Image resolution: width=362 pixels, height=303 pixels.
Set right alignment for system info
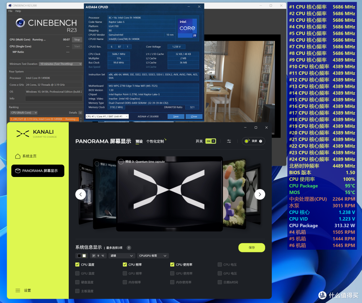103,256
